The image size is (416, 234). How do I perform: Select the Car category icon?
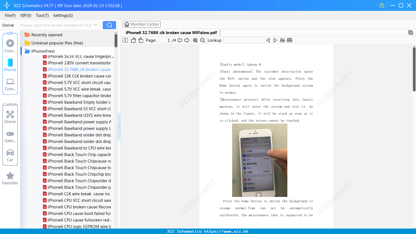tap(10, 155)
